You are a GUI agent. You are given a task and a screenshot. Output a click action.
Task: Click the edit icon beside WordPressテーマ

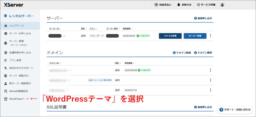[6, 99]
